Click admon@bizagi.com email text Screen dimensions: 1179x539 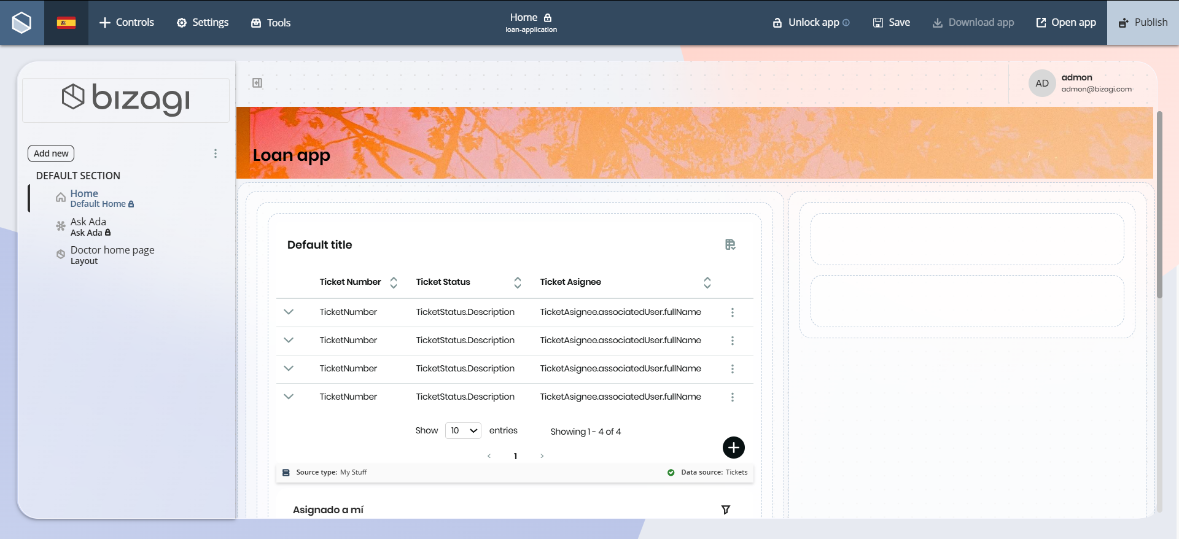click(x=1097, y=89)
